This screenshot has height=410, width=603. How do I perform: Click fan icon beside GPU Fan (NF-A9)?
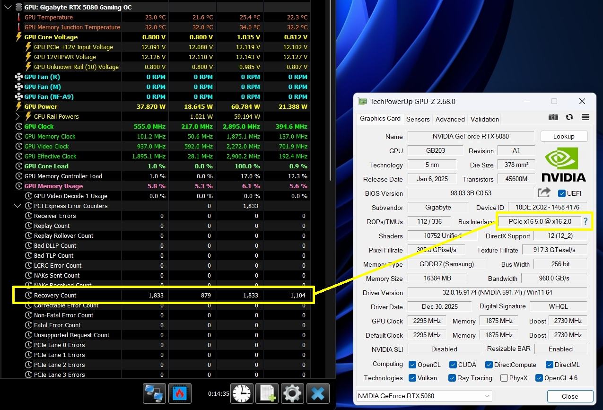tap(19, 96)
